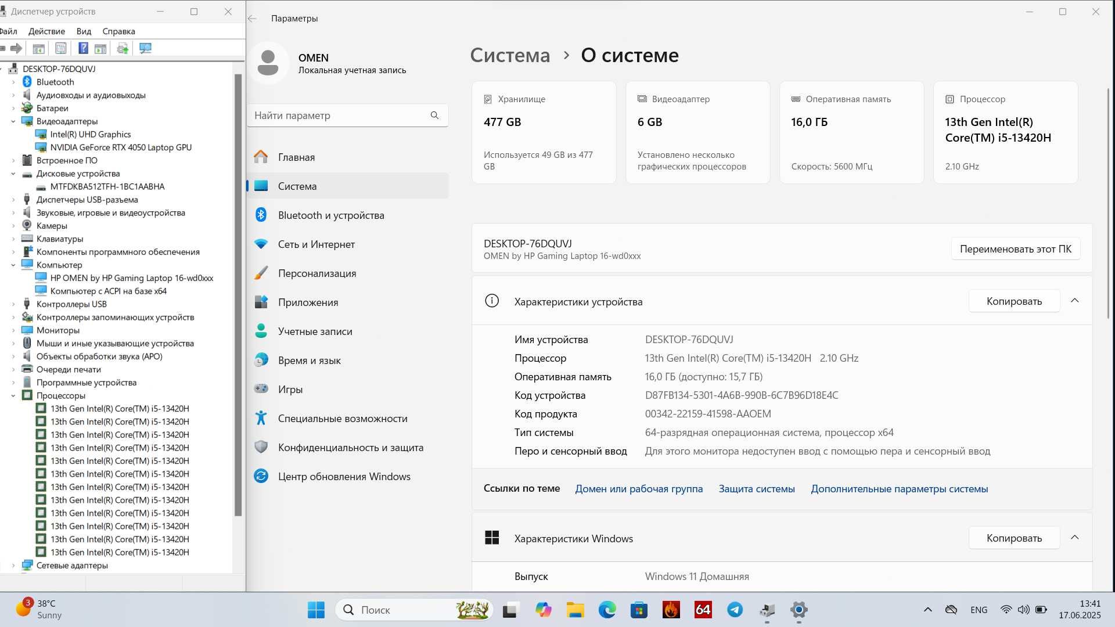This screenshot has height=627, width=1115.
Task: Open Microsoft Store from the taskbar
Action: (639, 610)
